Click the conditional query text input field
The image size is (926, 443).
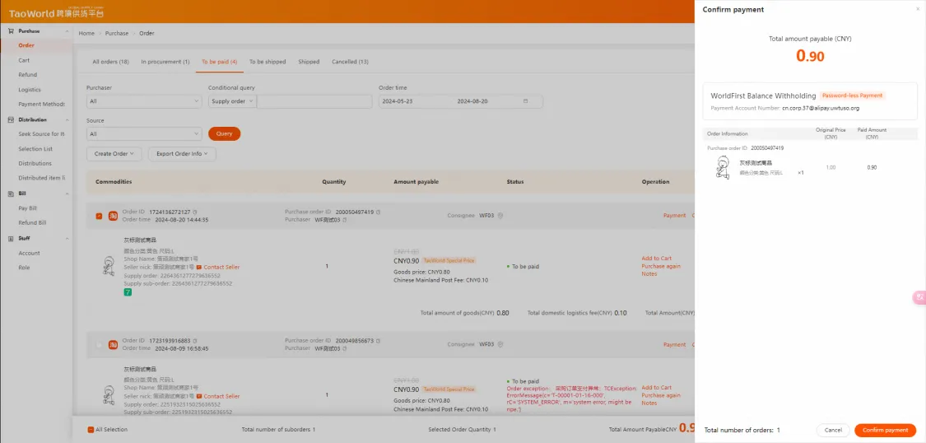click(314, 101)
